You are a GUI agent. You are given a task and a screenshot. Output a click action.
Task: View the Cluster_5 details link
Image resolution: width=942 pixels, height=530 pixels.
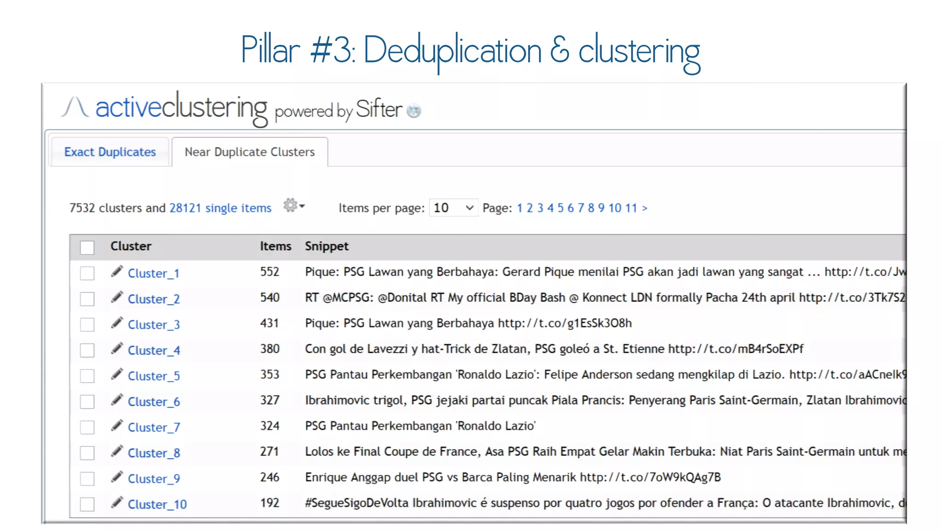click(154, 376)
